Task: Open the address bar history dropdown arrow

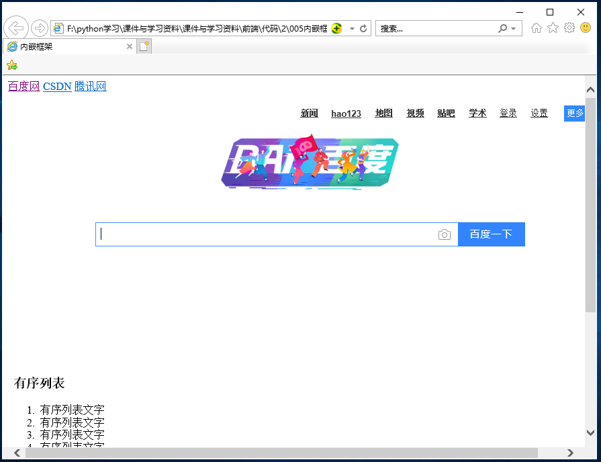Action: [x=352, y=29]
